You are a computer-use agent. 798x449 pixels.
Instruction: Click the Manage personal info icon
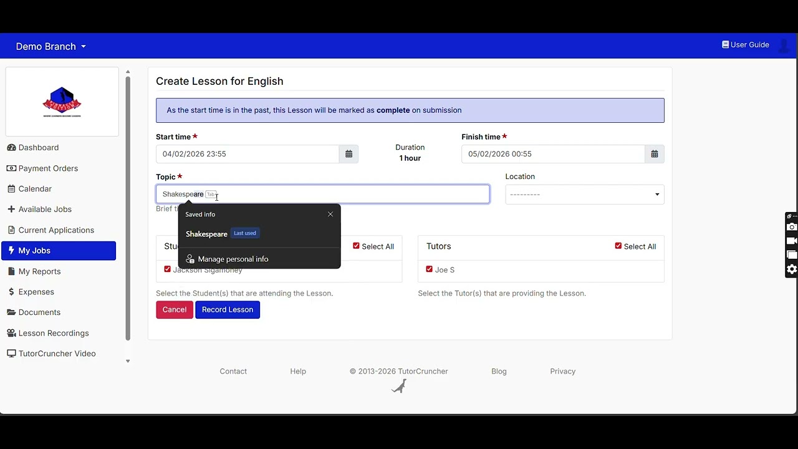point(190,259)
